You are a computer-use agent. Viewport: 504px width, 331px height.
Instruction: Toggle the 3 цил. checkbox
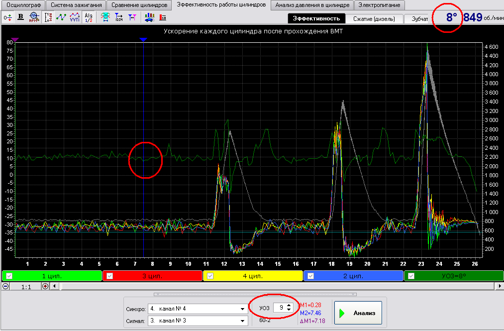(109, 276)
